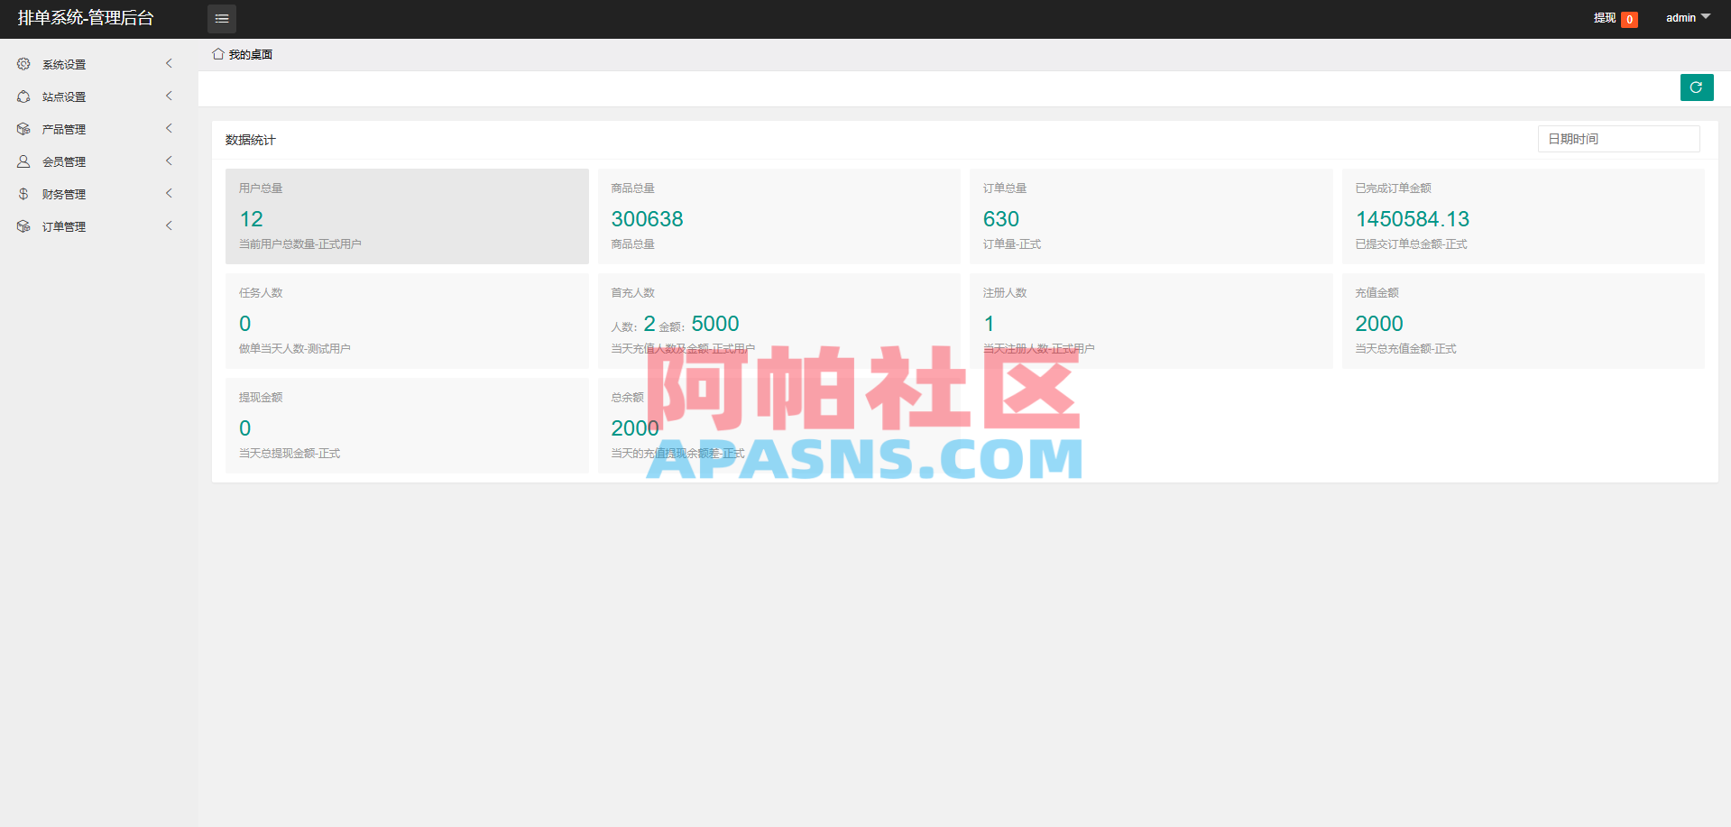Click the 站点设置 bell icon
Image resolution: width=1731 pixels, height=827 pixels.
click(x=23, y=96)
